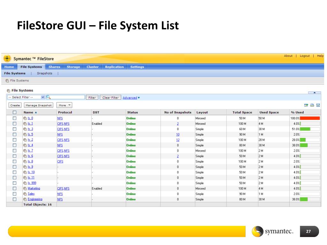The width and height of the screenshot is (327, 245).
Task: Click the Manage Snapshot button
Action: click(x=39, y=105)
